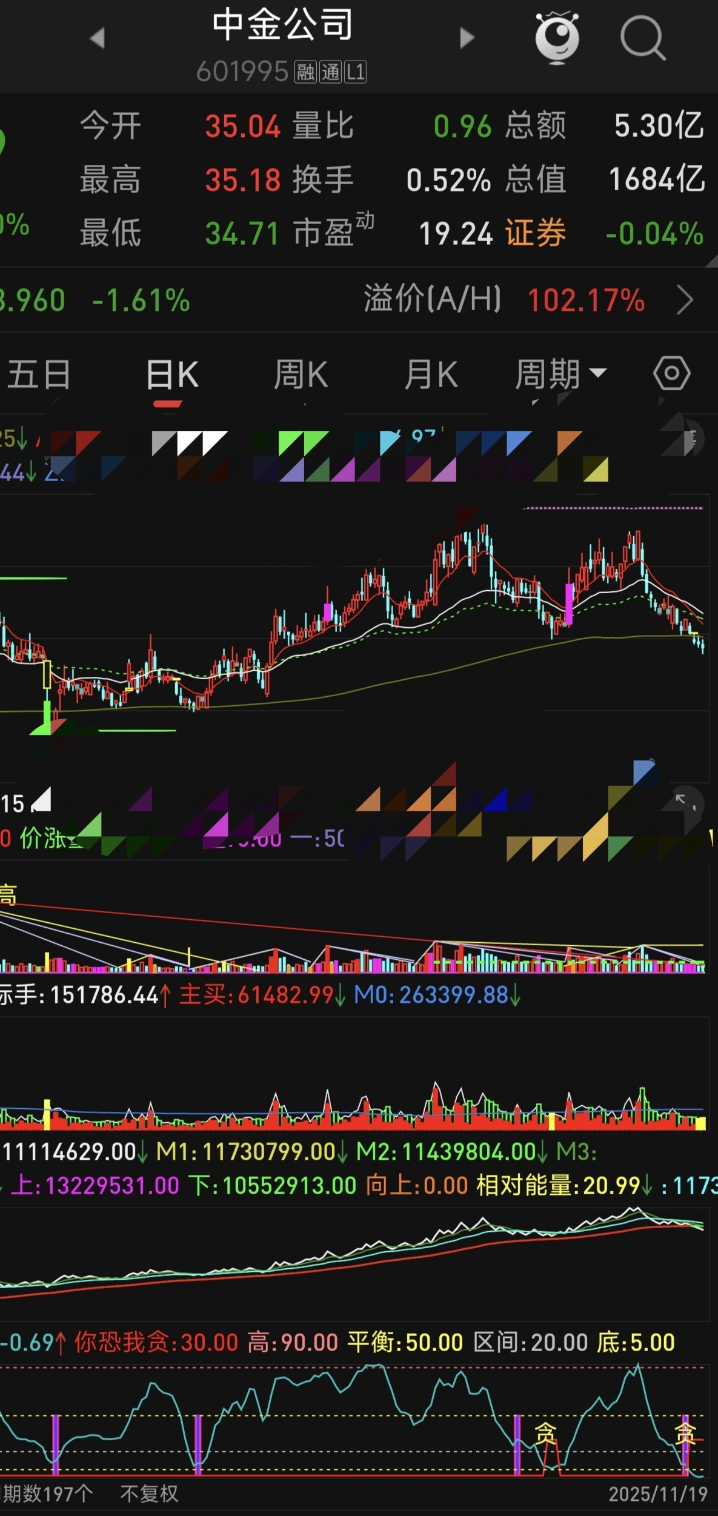718x1516 pixels.
Task: Tap 不复权 adjustment mode button
Action: pos(149,1494)
